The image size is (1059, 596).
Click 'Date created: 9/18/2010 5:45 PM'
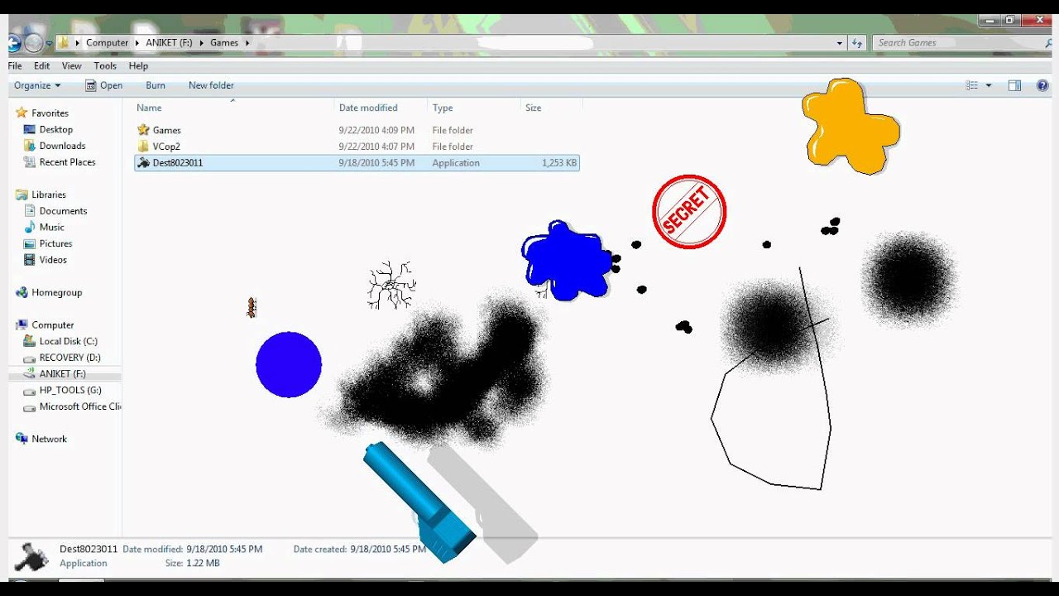coord(359,549)
